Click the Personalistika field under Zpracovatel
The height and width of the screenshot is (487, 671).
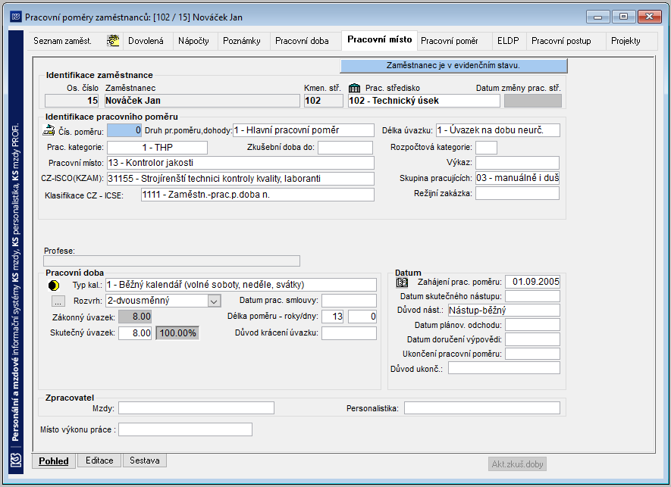click(482, 408)
